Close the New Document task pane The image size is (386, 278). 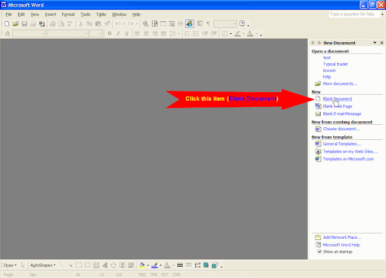[x=382, y=43]
